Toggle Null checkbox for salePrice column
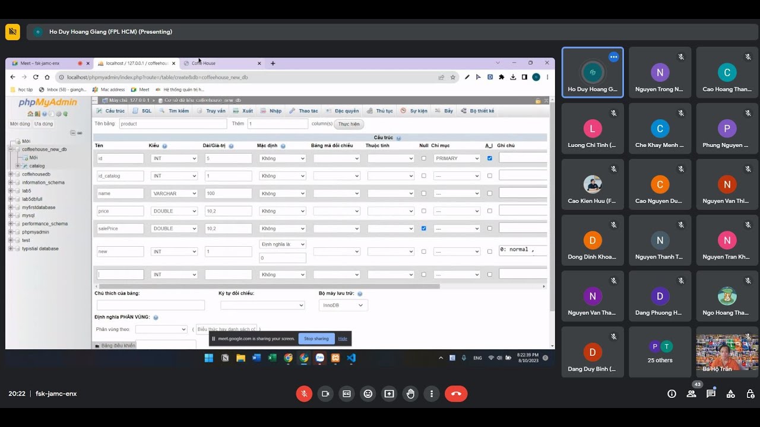 pos(423,228)
